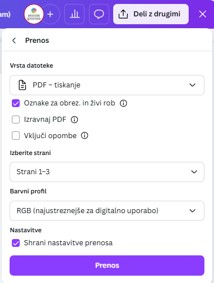Click the plus icon to add collaborators
This screenshot has width=214, height=283.
[x=50, y=14]
